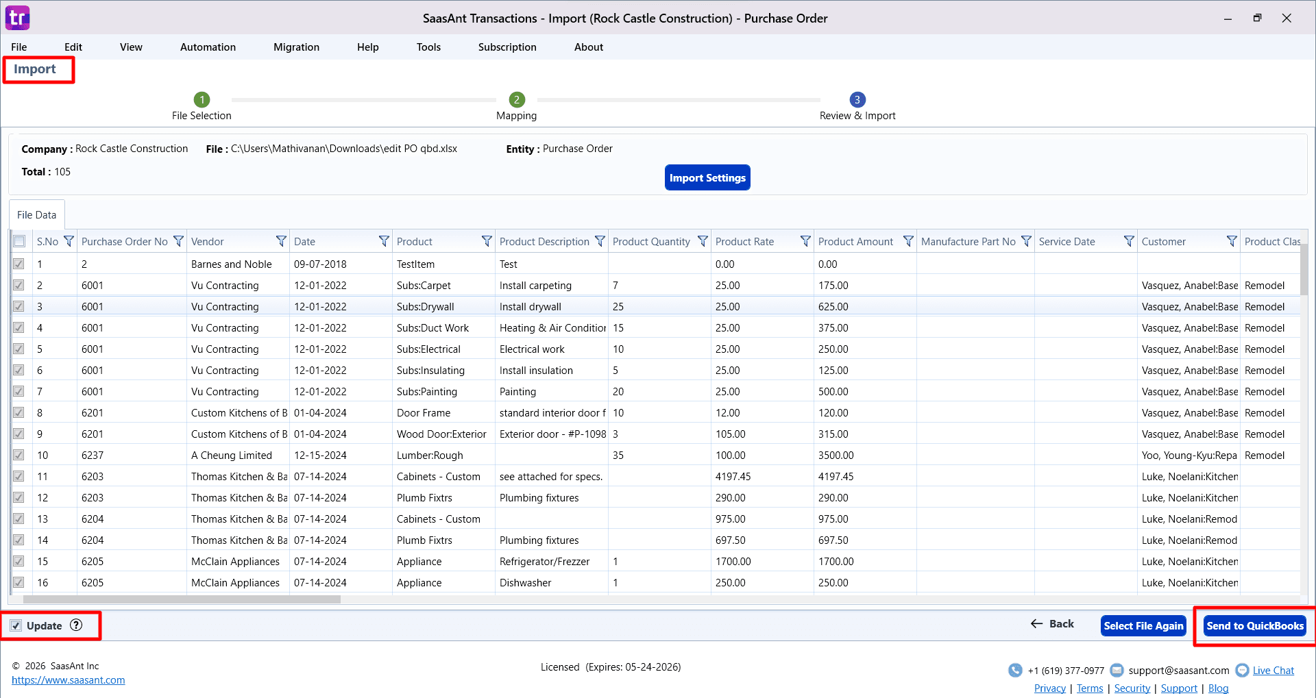Viewport: 1316px width, 698px height.
Task: Open the Support link
Action: (x=1179, y=688)
